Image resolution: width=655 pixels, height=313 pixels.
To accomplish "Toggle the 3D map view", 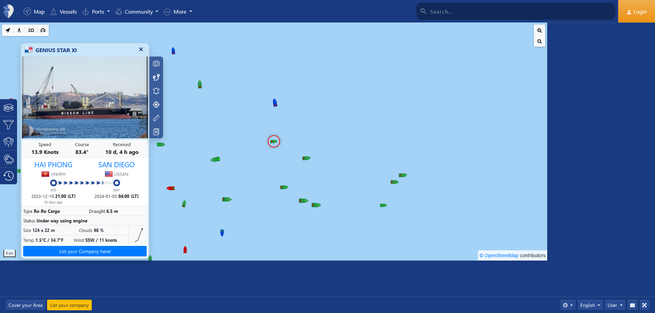I will 31,30.
